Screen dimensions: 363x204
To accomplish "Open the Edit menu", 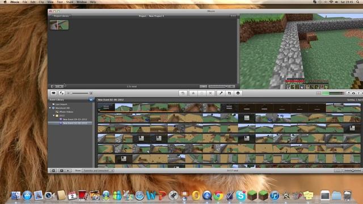I will 33,2.
